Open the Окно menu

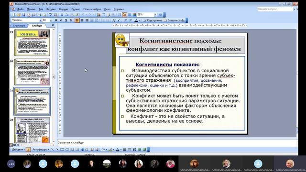(x=107, y=9)
